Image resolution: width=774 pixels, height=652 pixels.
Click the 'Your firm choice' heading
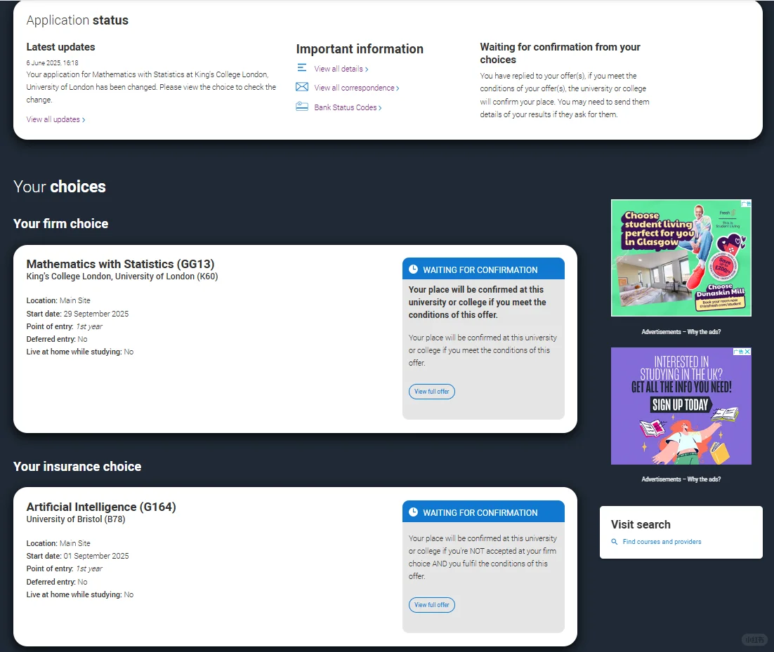click(x=60, y=223)
